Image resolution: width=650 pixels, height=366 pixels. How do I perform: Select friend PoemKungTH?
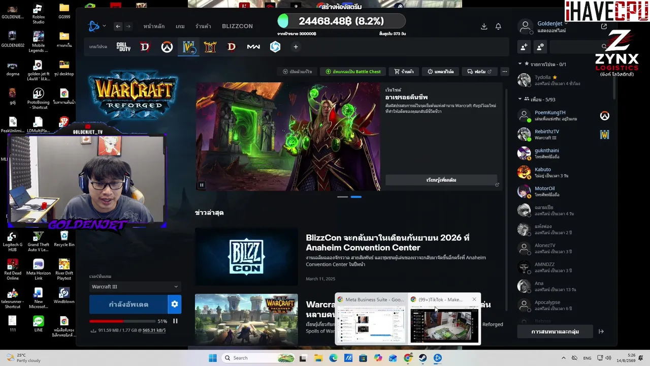[563, 115]
